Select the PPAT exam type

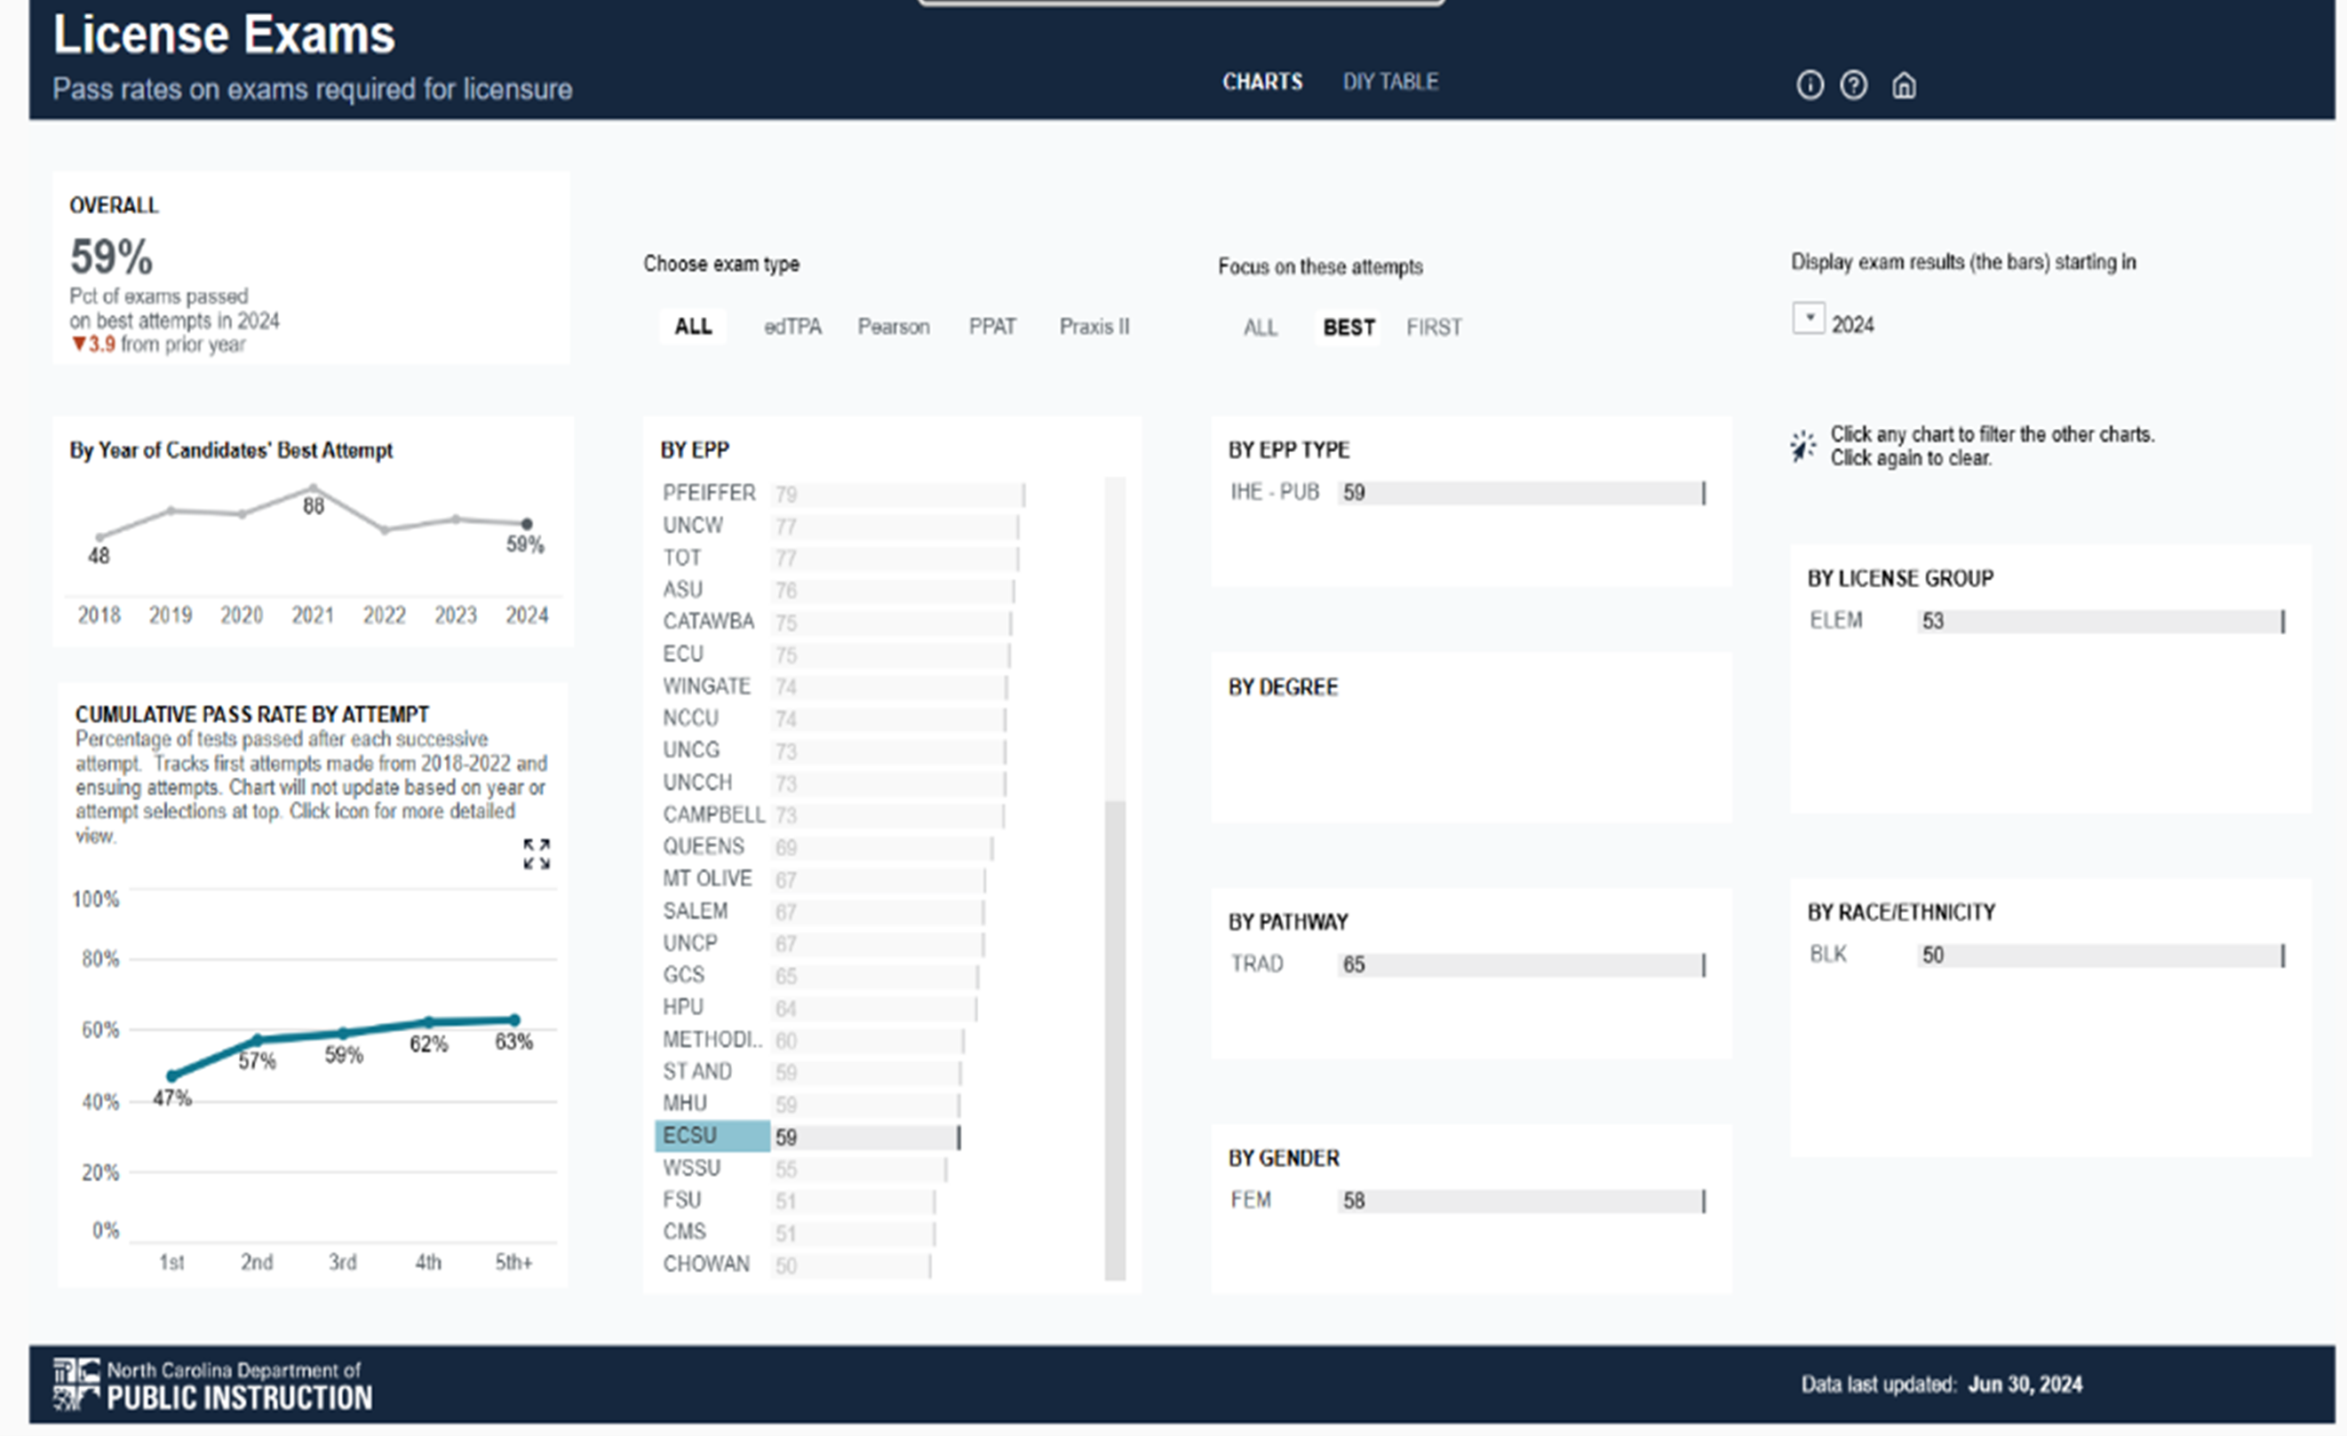click(x=991, y=327)
